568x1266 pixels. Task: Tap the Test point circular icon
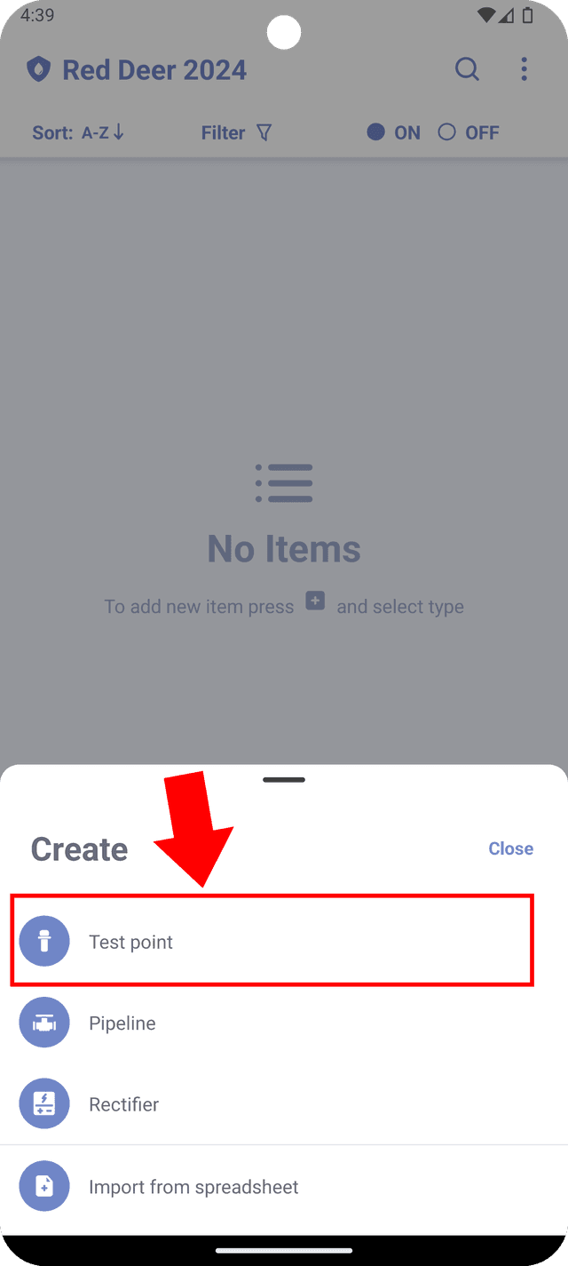point(44,942)
